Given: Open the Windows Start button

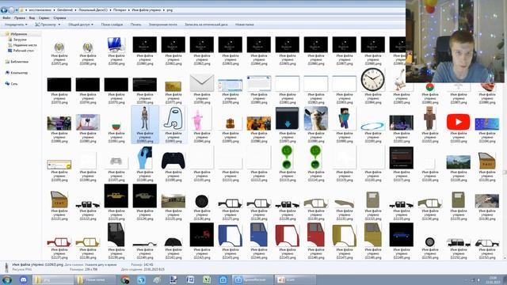Looking at the screenshot, I should (x=7, y=279).
